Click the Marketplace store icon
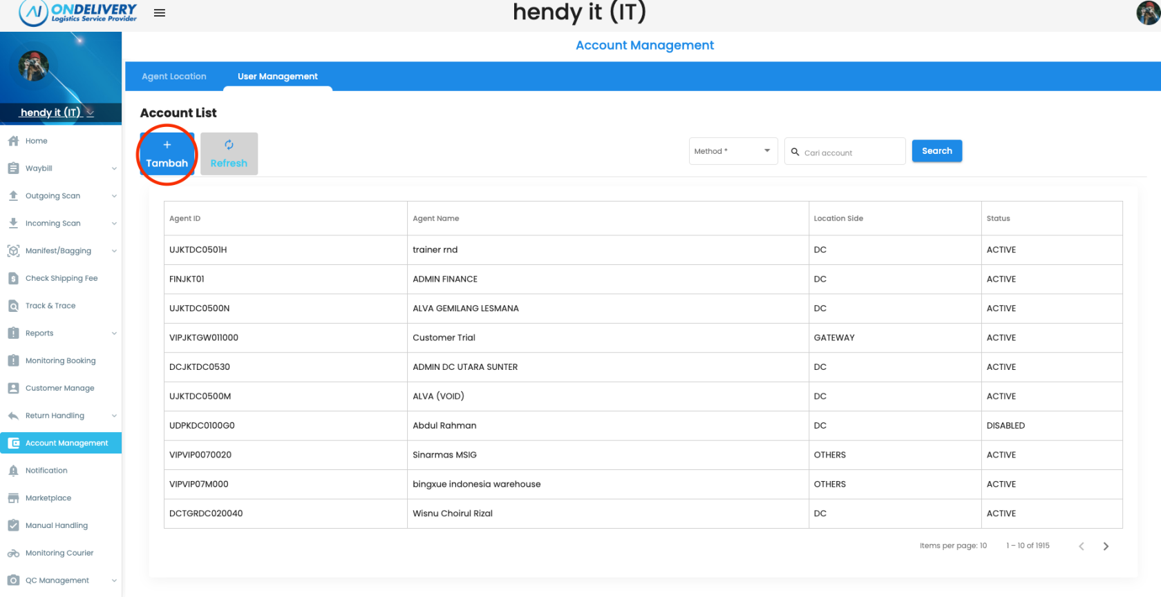 [13, 498]
